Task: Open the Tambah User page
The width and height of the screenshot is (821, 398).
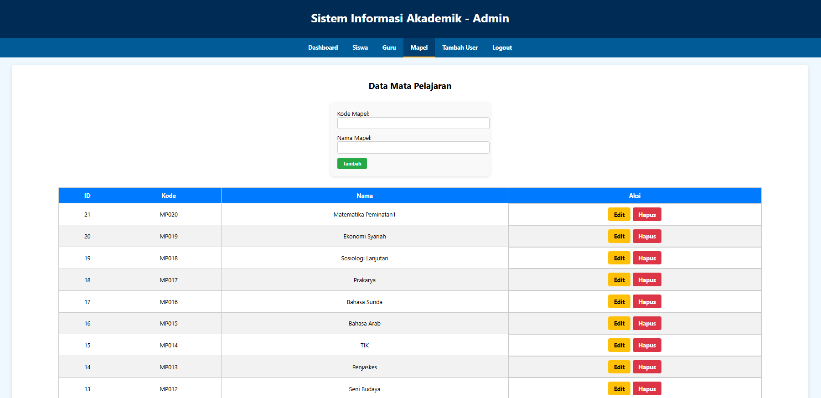Action: pyautogui.click(x=460, y=47)
